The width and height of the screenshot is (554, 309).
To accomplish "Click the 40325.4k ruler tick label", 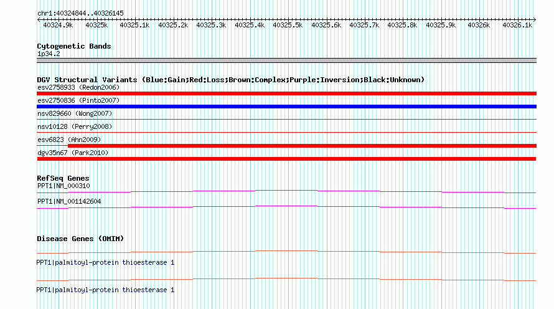I will coord(250,26).
